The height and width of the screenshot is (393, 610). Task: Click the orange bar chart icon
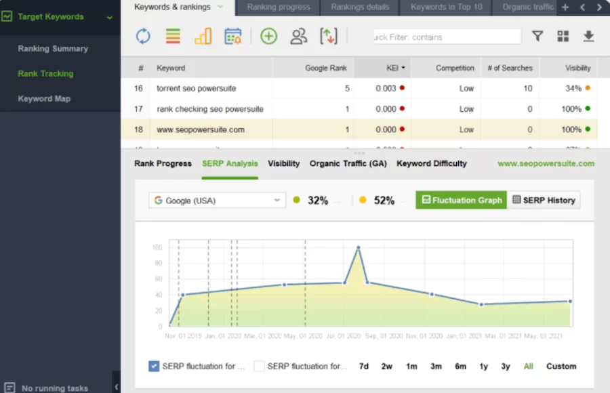(203, 36)
